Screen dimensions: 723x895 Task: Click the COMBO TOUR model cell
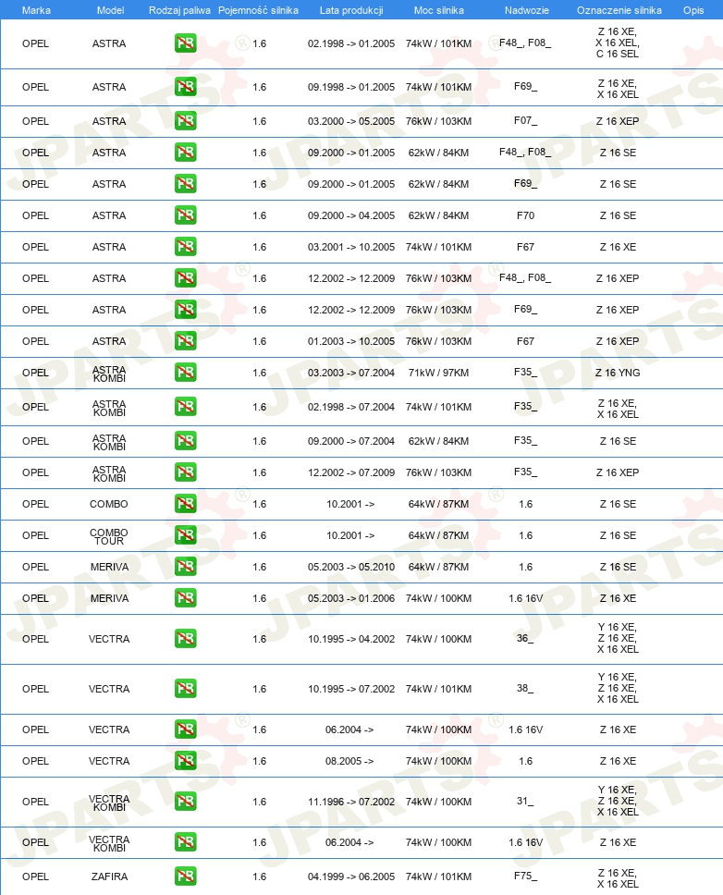pyautogui.click(x=109, y=536)
